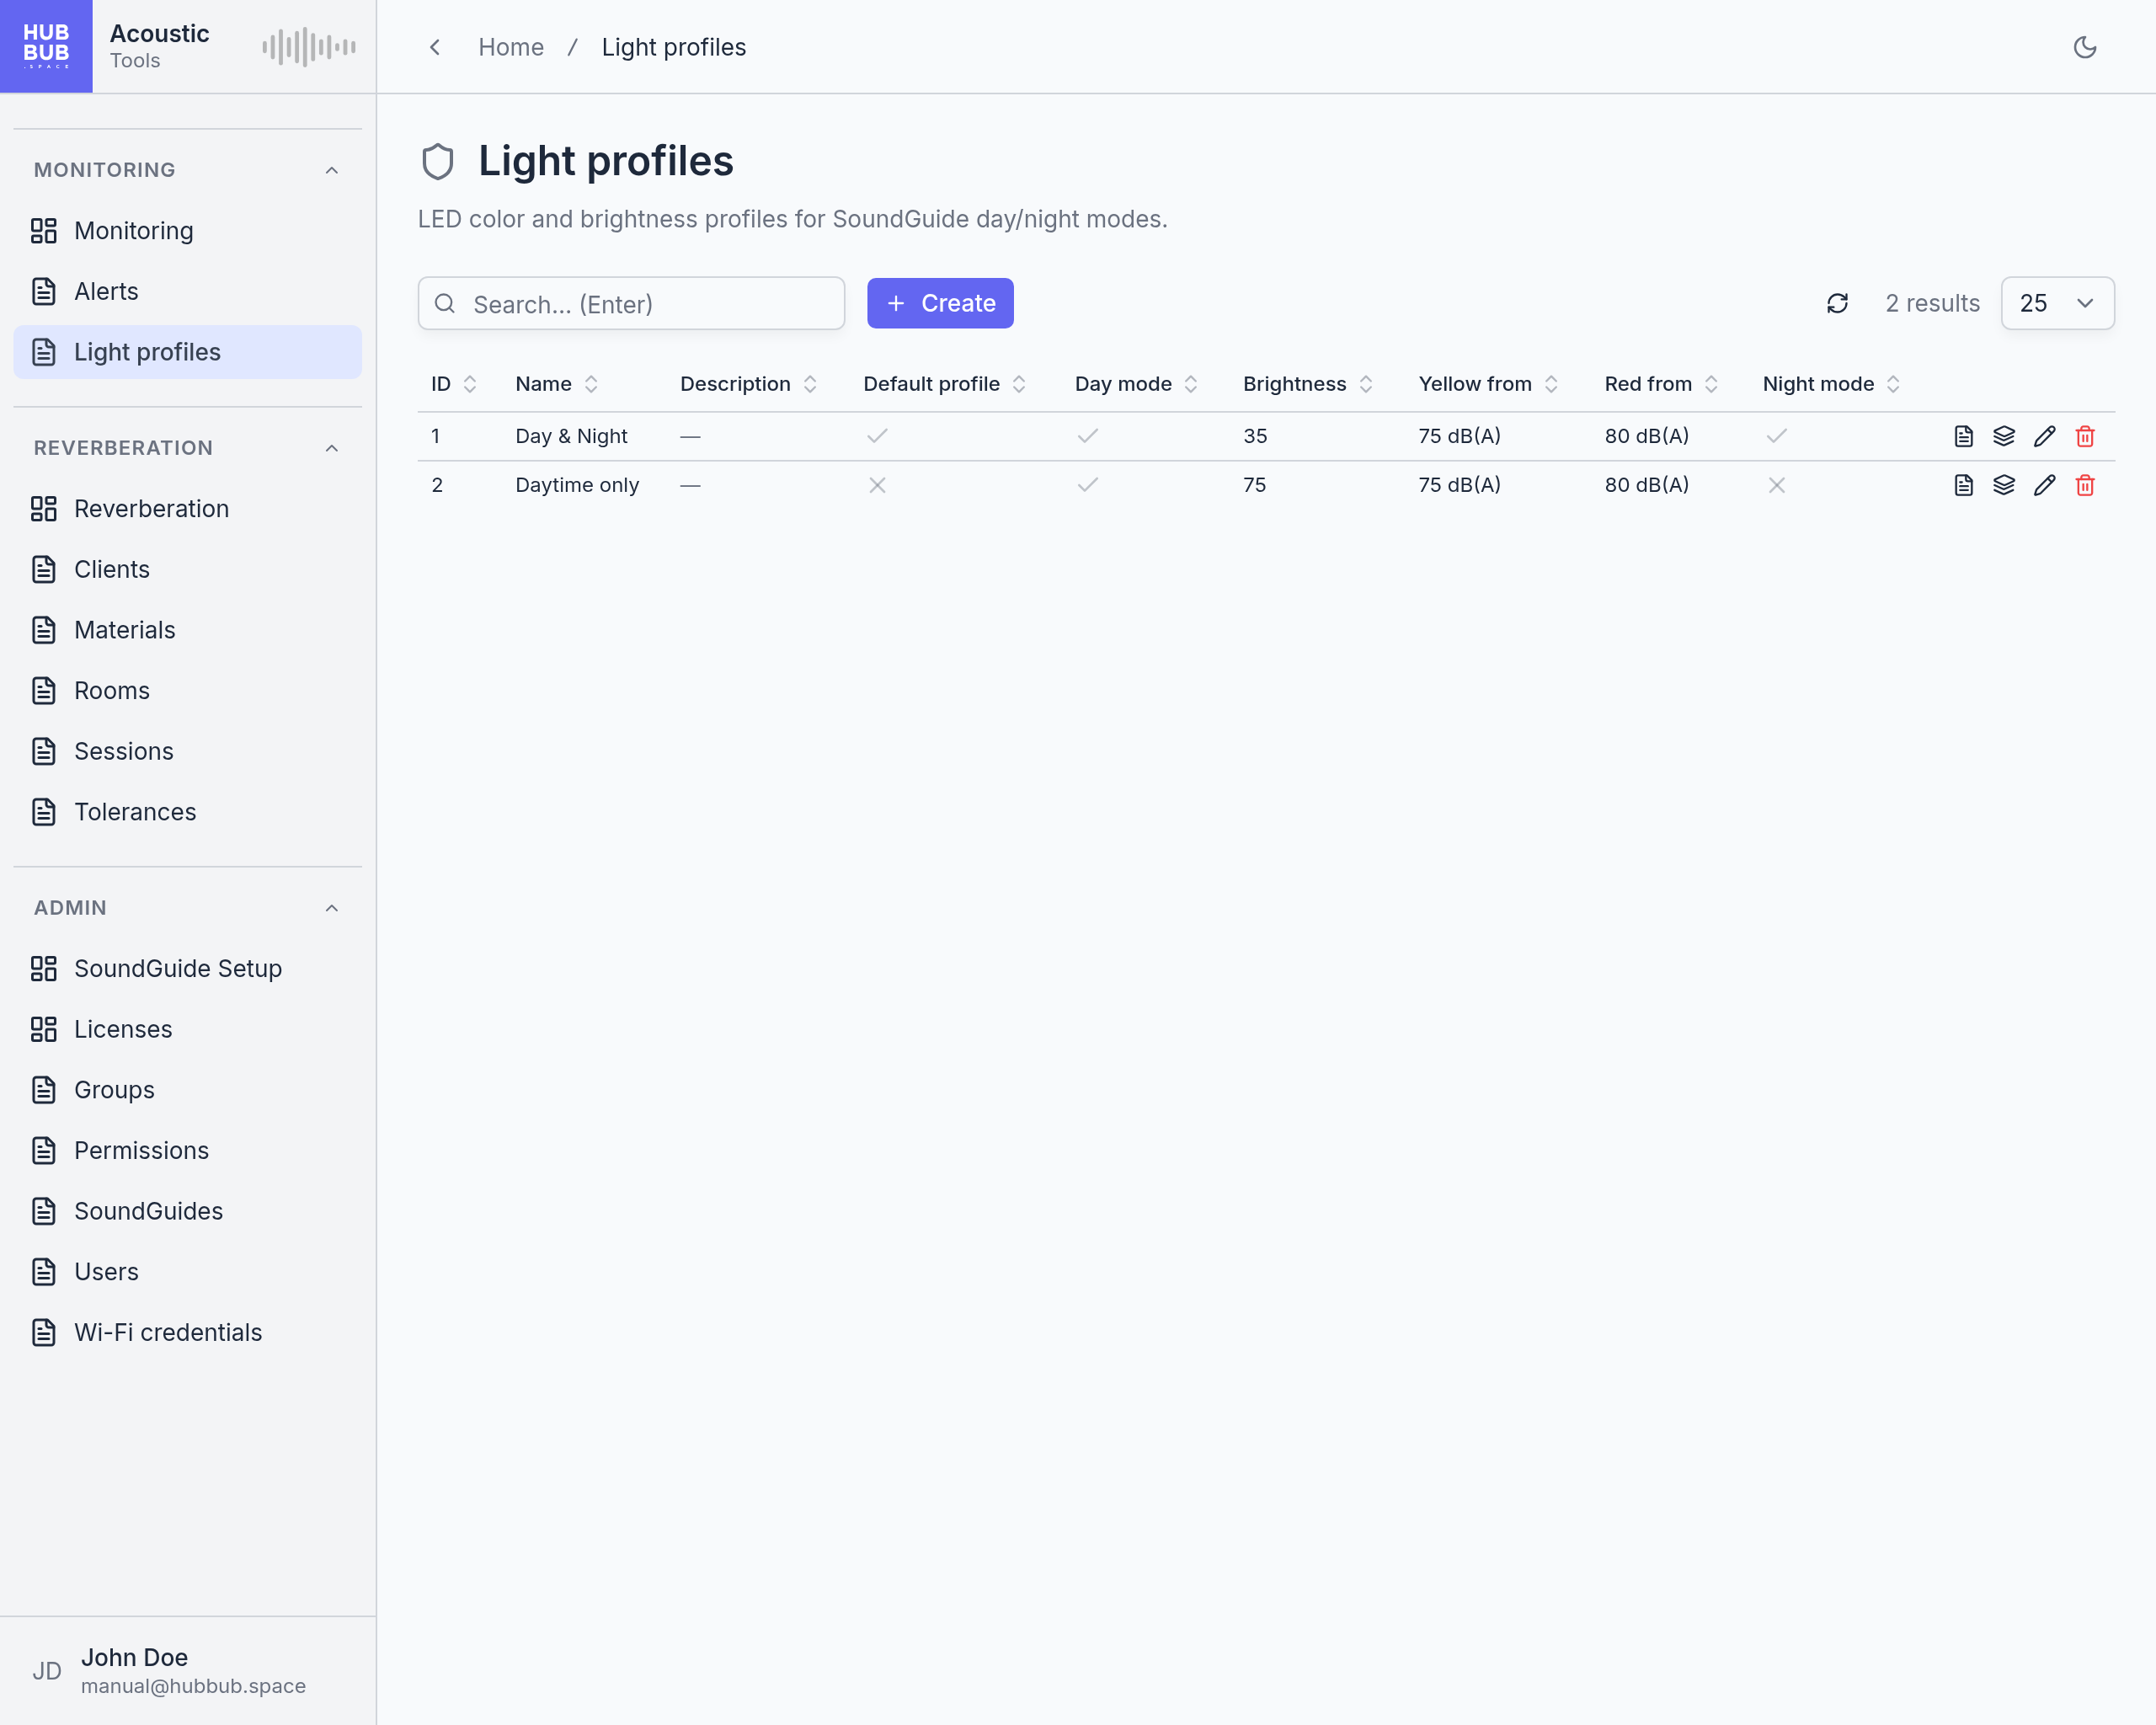
Task: Open Wi-Fi credentials in the sidebar
Action: (x=188, y=1332)
